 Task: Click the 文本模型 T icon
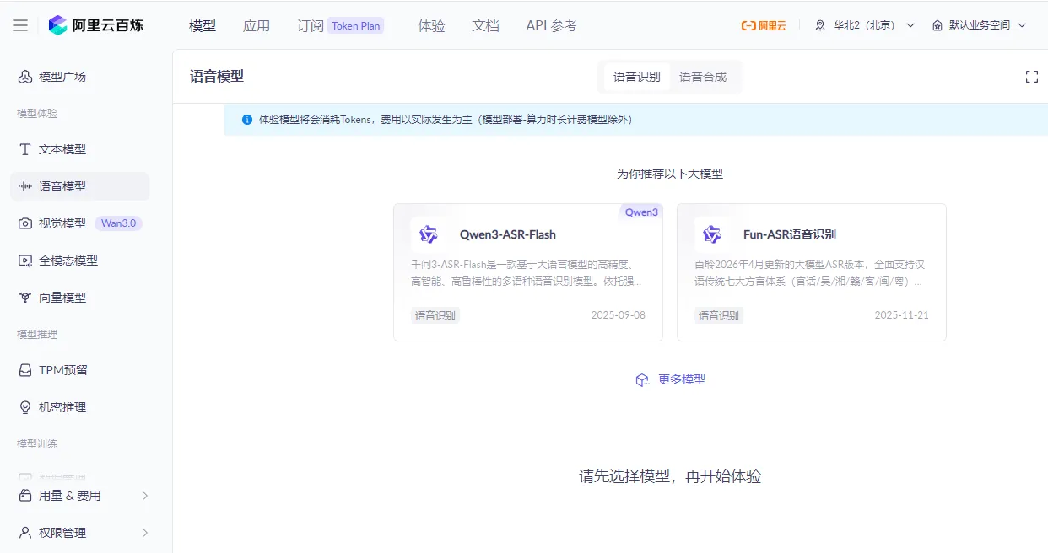tap(25, 149)
